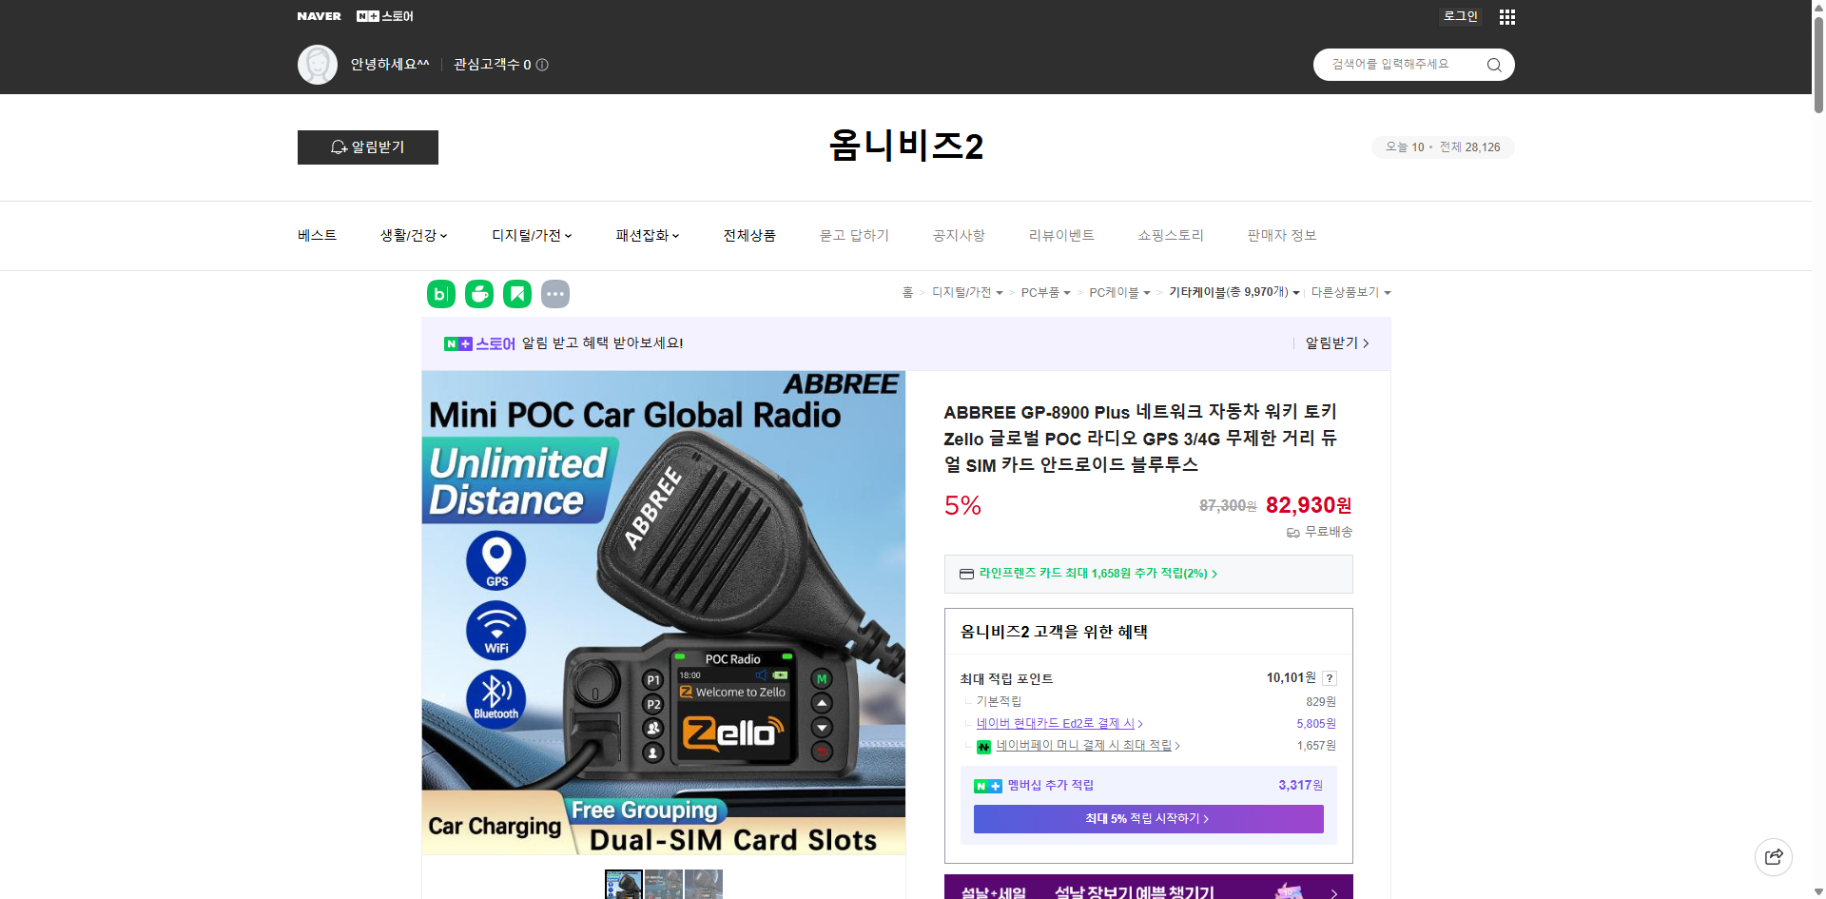The image size is (1826, 899).
Task: Open the 전체상품 menu
Action: point(749,235)
